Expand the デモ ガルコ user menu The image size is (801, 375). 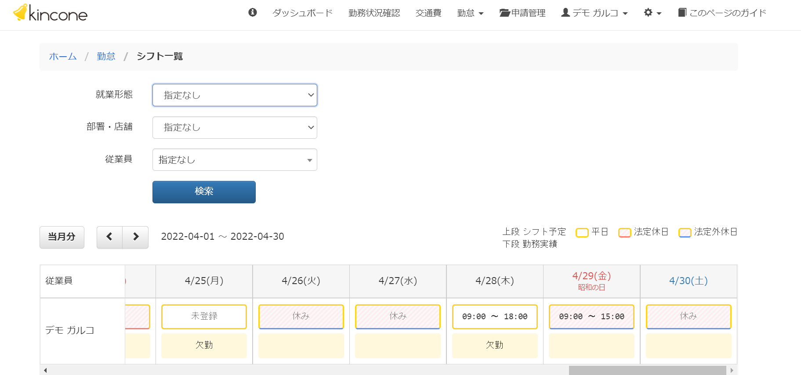594,13
